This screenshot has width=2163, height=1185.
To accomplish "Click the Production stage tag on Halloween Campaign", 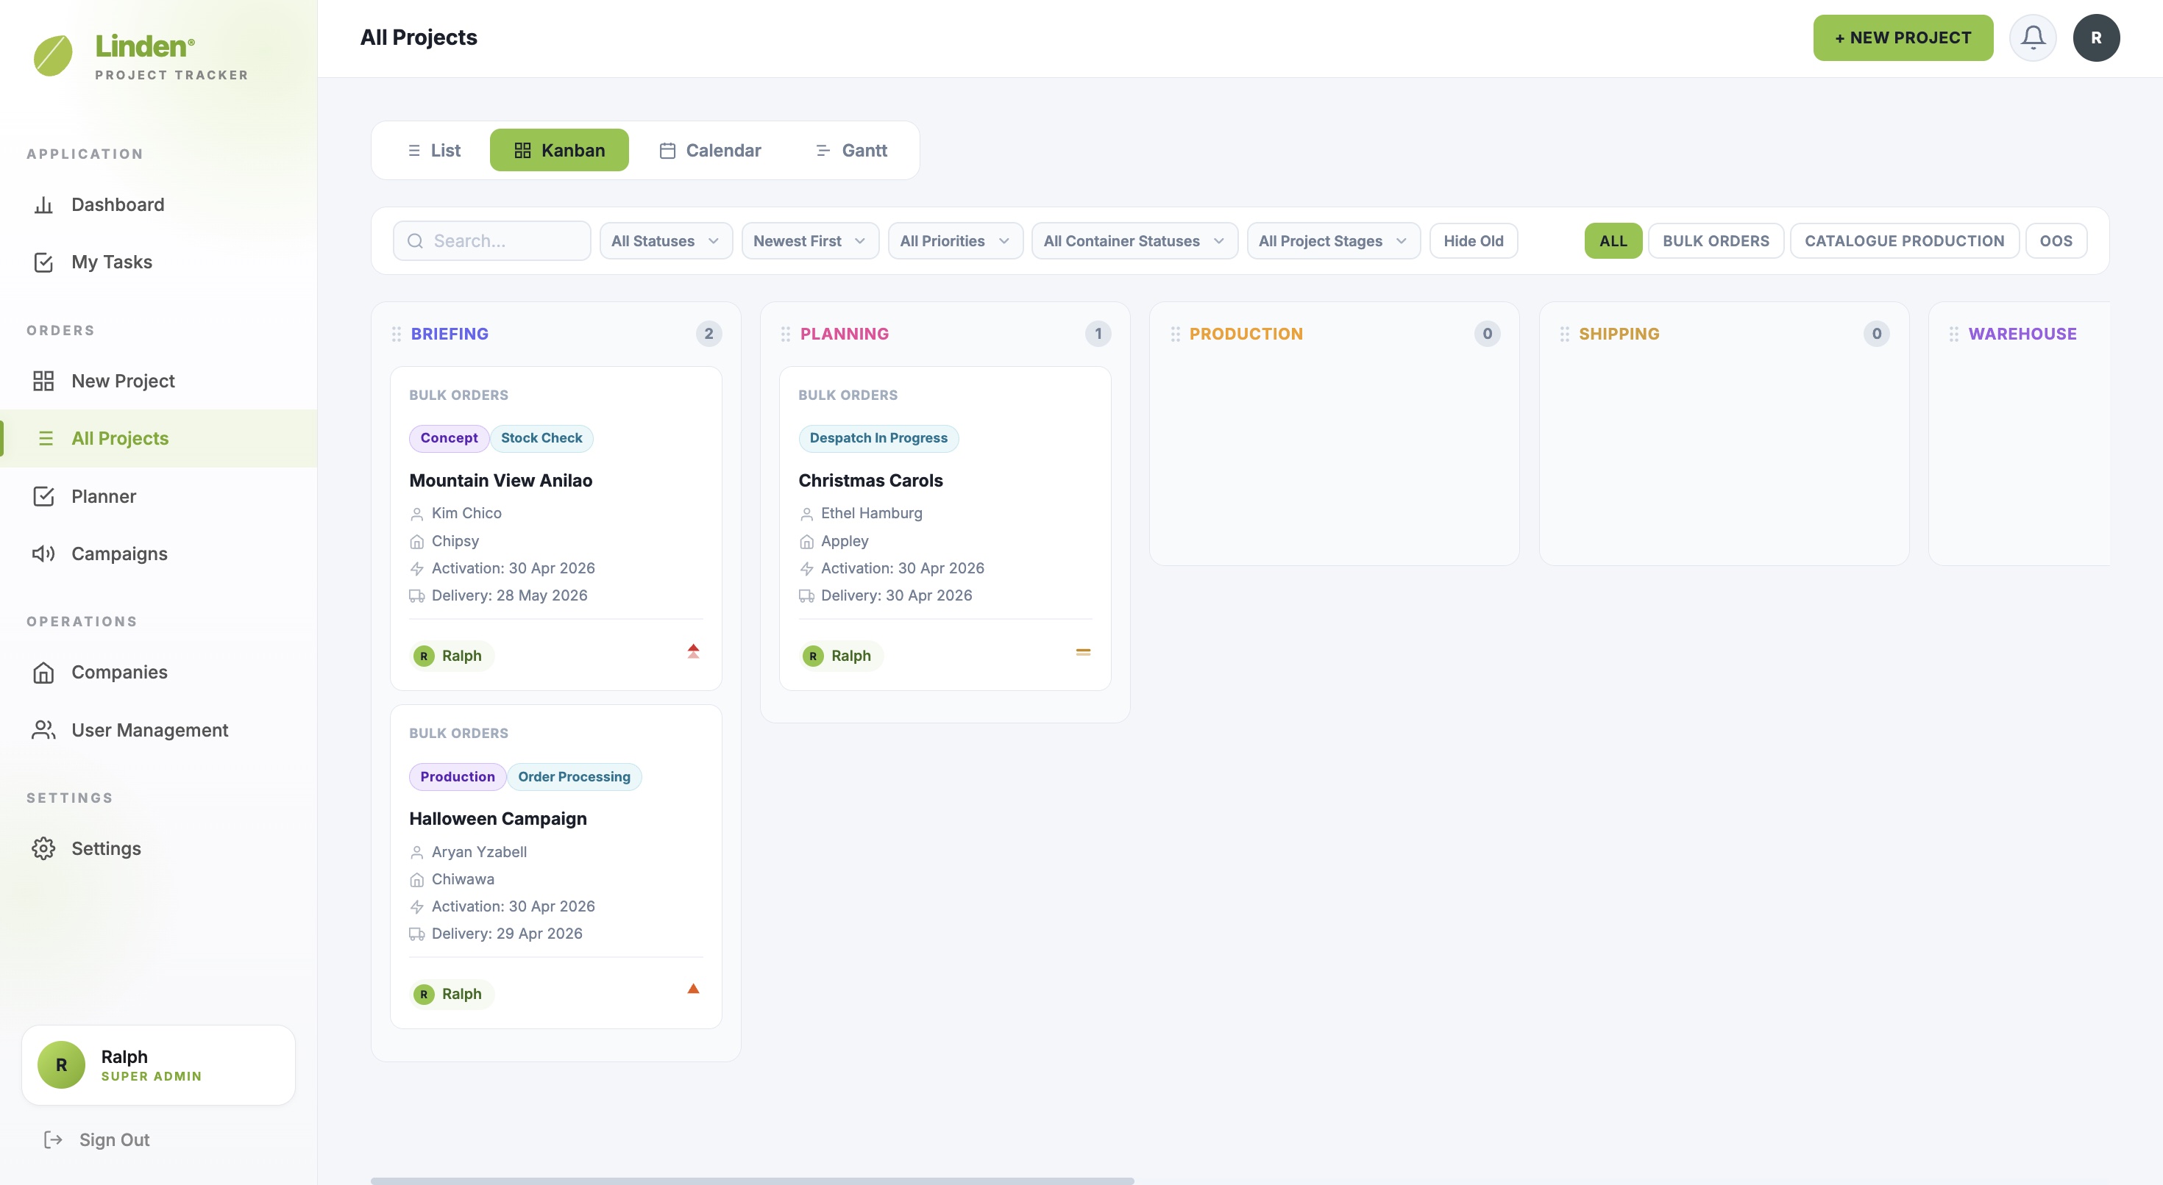I will pos(458,777).
